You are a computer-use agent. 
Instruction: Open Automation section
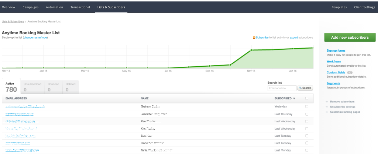pos(55,7)
